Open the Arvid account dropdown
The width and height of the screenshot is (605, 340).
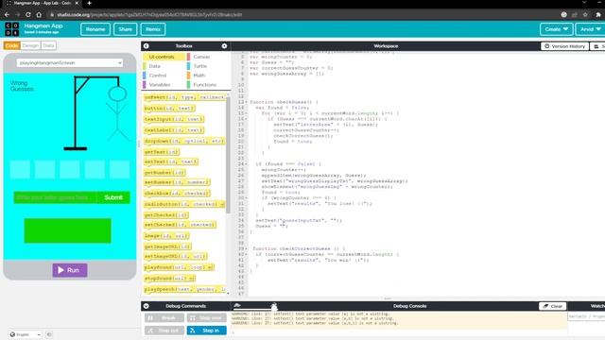pos(590,29)
